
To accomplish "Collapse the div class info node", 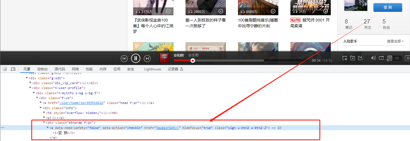I will (x=41, y=108).
